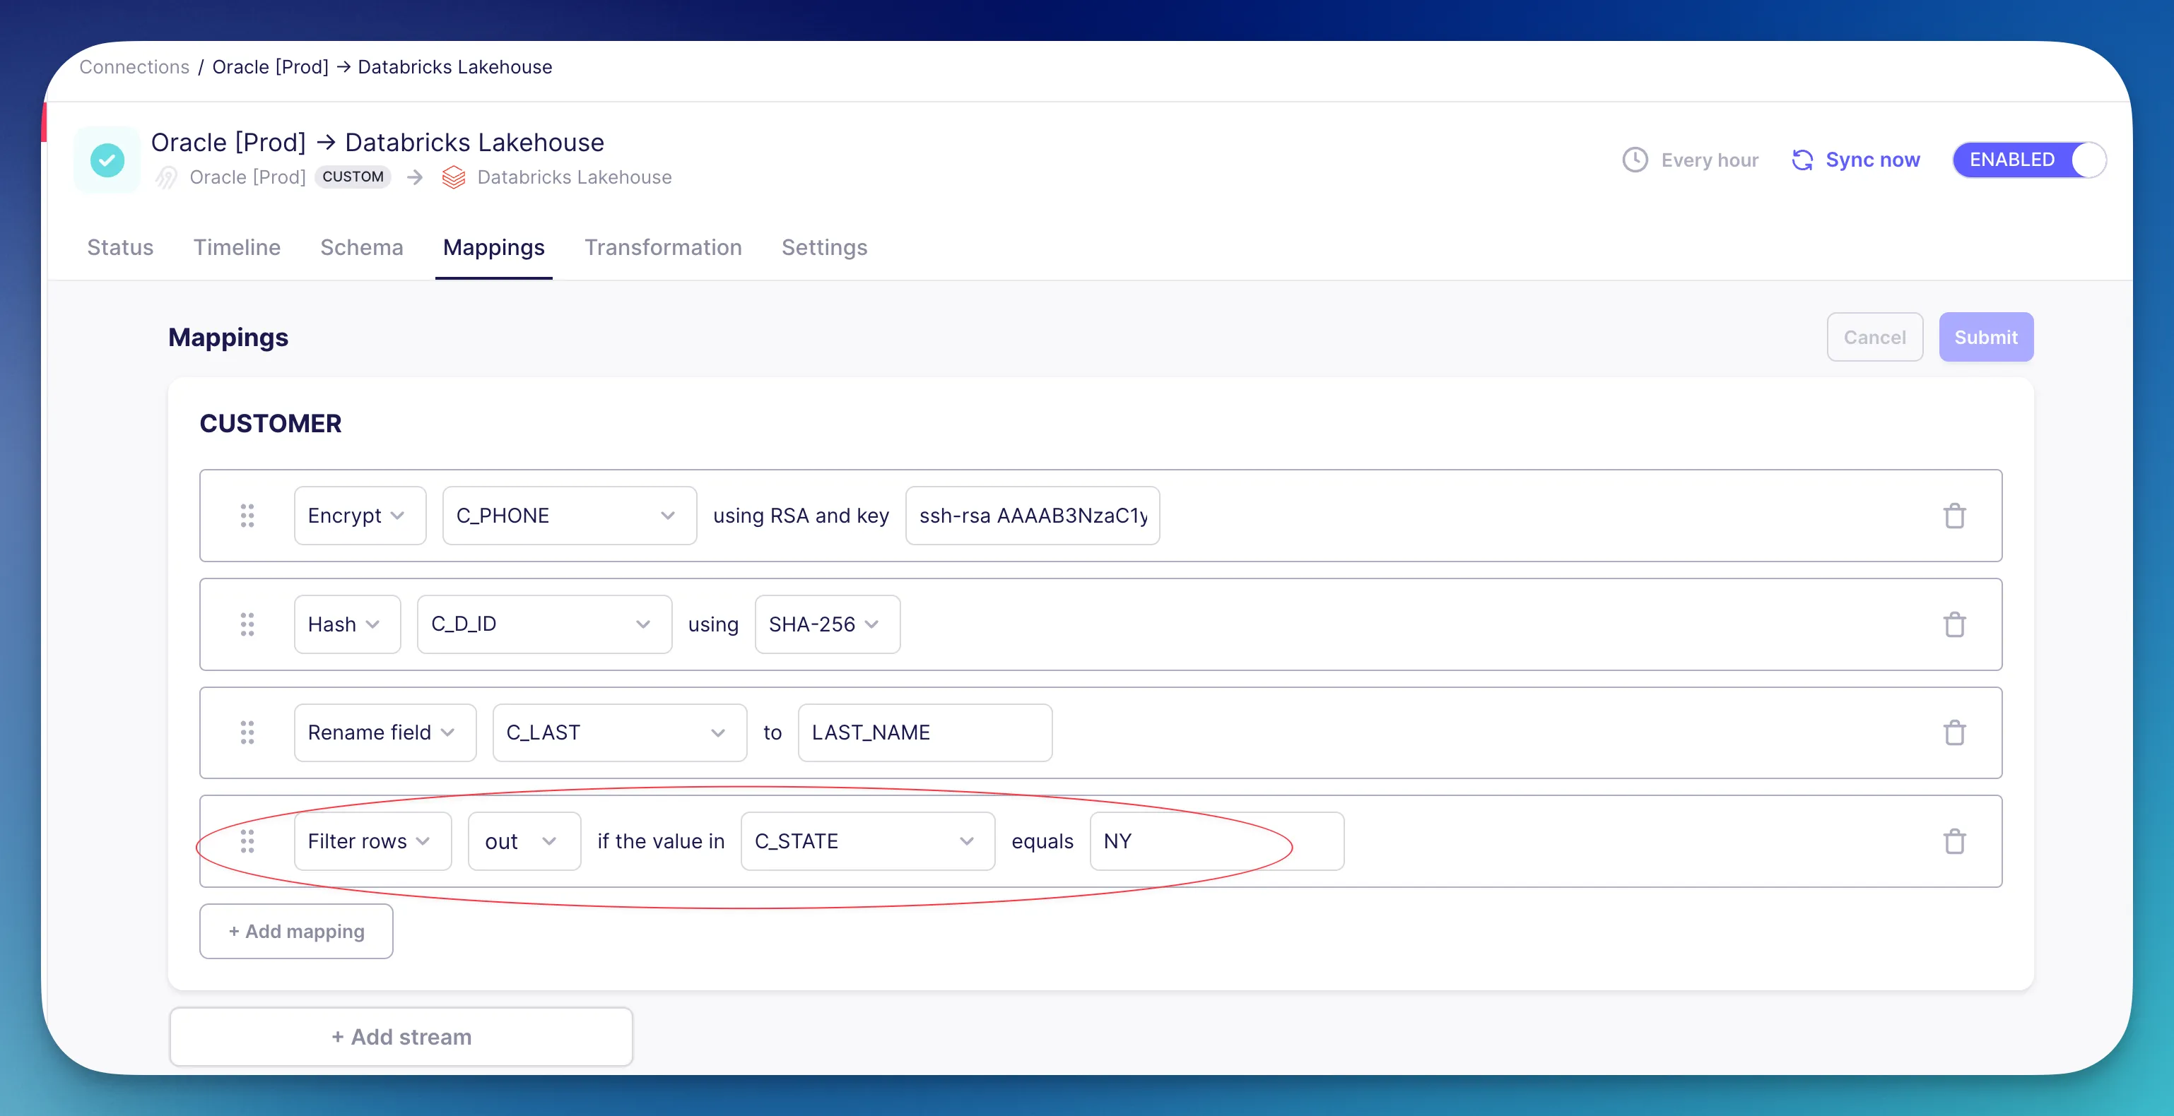Click the Every hour clock icon

[1635, 160]
